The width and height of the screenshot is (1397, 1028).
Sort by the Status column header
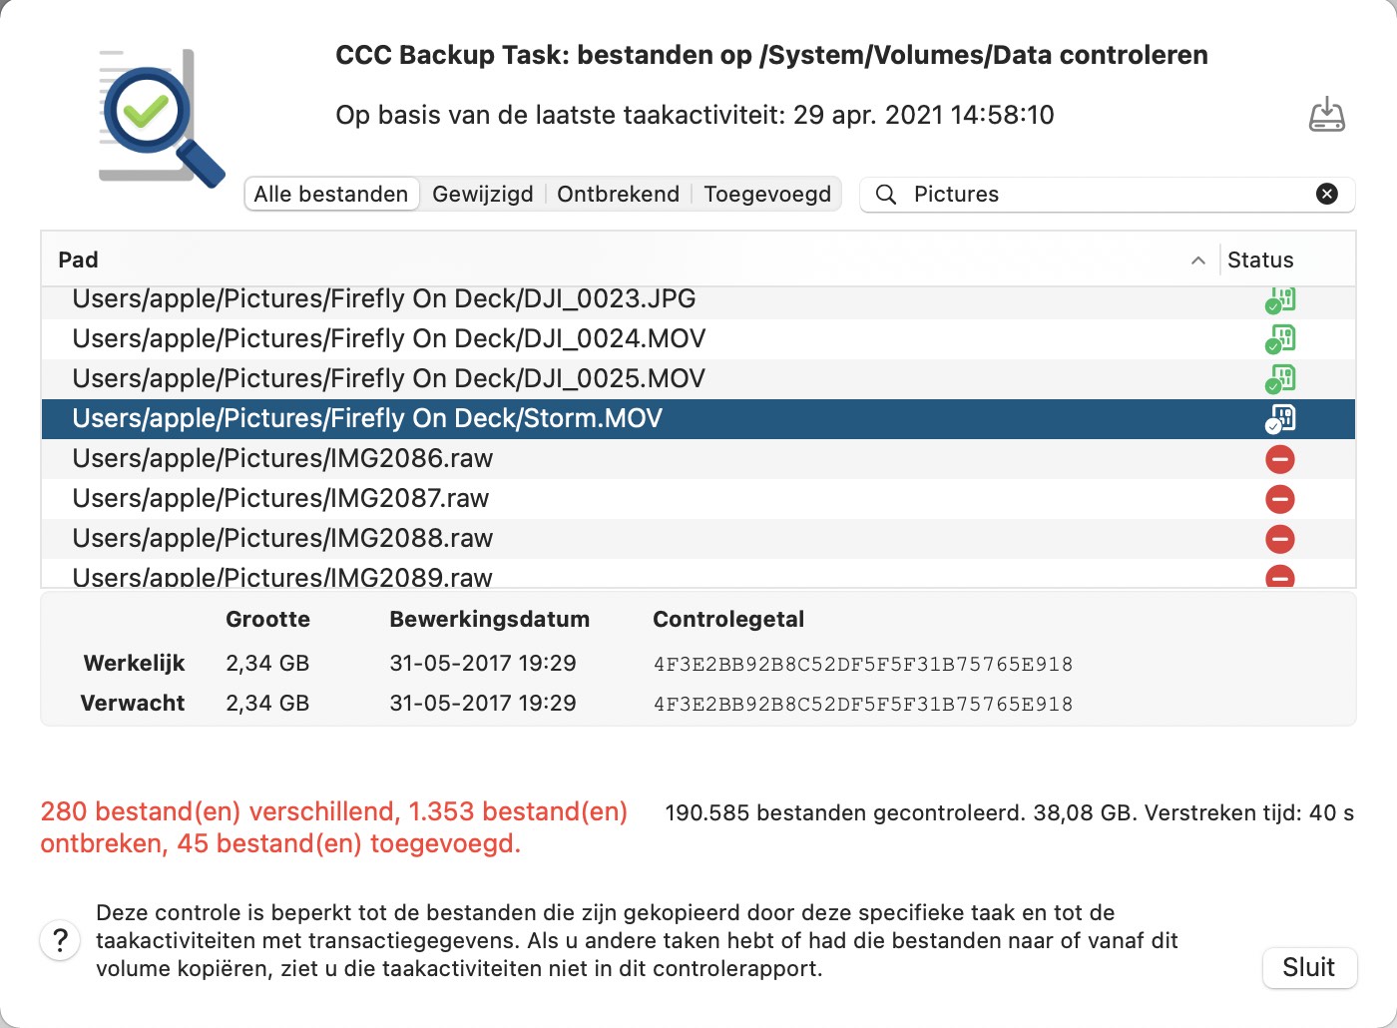tap(1287, 259)
